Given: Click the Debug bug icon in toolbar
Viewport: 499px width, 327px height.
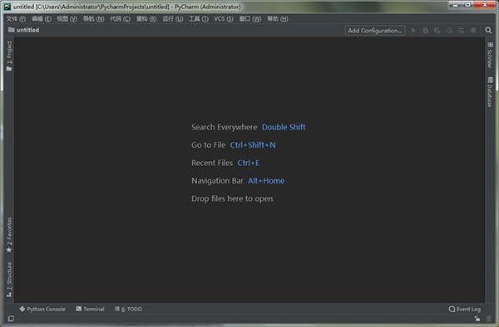Looking at the screenshot, I should coord(426,31).
